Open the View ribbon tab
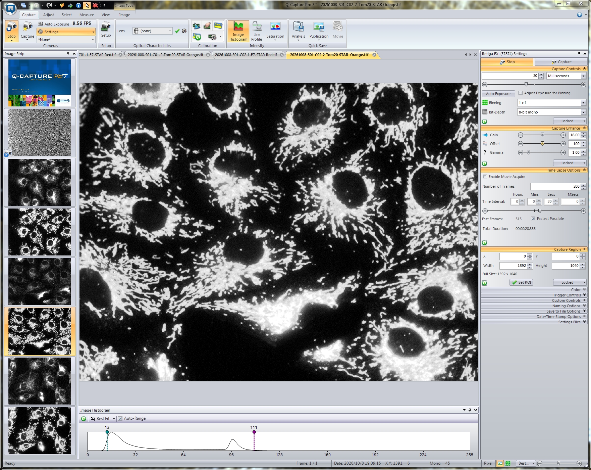The image size is (591, 470). click(x=106, y=15)
